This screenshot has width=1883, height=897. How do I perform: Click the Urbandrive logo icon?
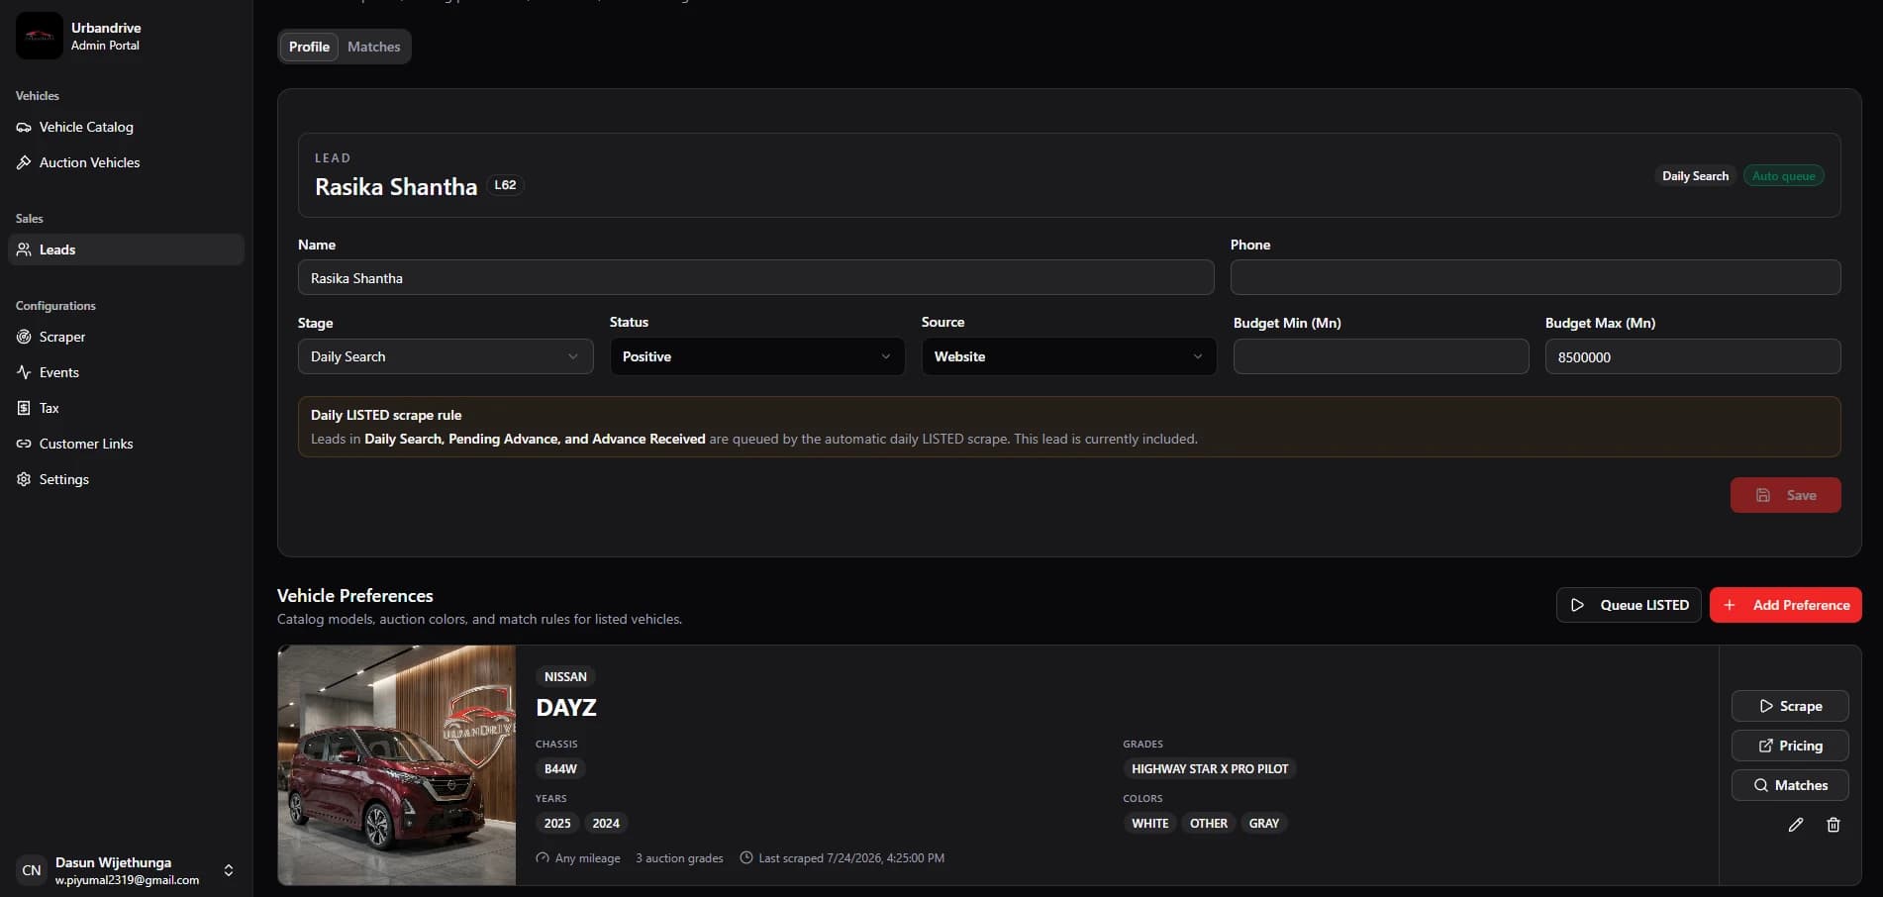40,36
